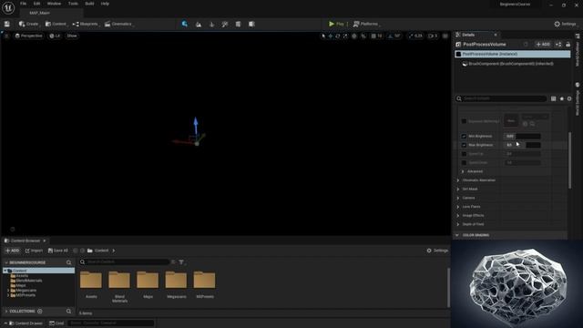This screenshot has height=328, width=583.
Task: Select the BrushComponent row
Action: (512, 64)
